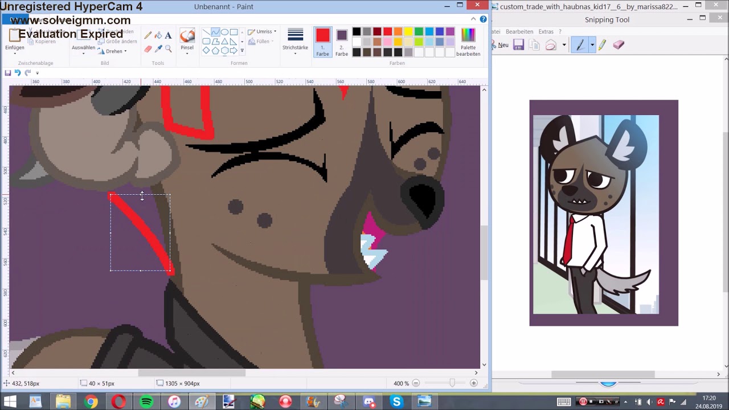Open File Explorer from the taskbar
Screen dimensions: 729x410
point(63,402)
